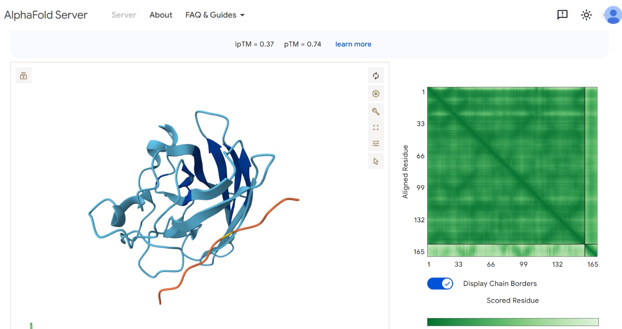The height and width of the screenshot is (329, 622).
Task: Click the AlphaFold Server title
Action: (46, 15)
